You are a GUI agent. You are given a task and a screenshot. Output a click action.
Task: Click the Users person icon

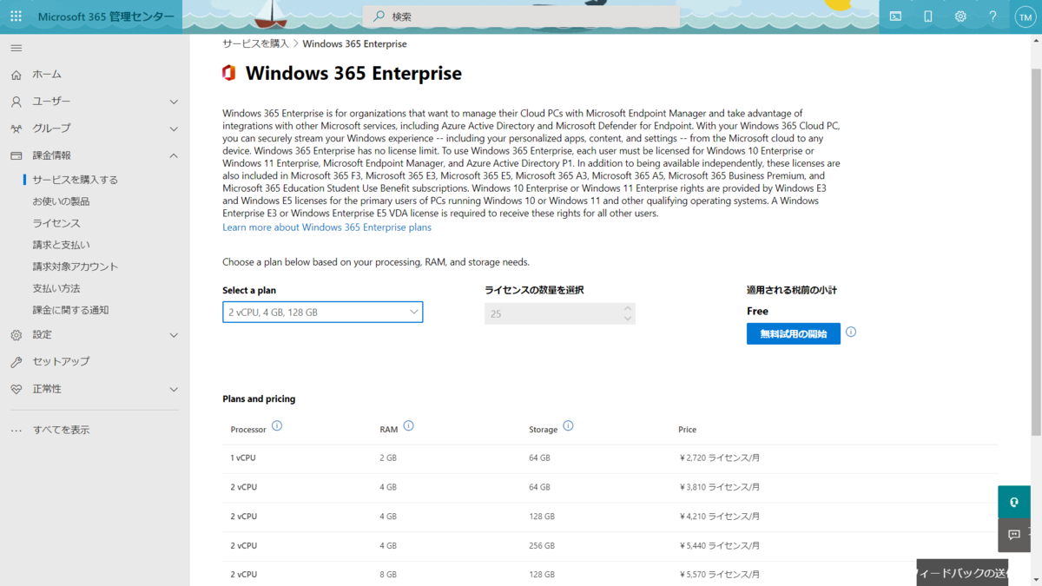(x=16, y=102)
